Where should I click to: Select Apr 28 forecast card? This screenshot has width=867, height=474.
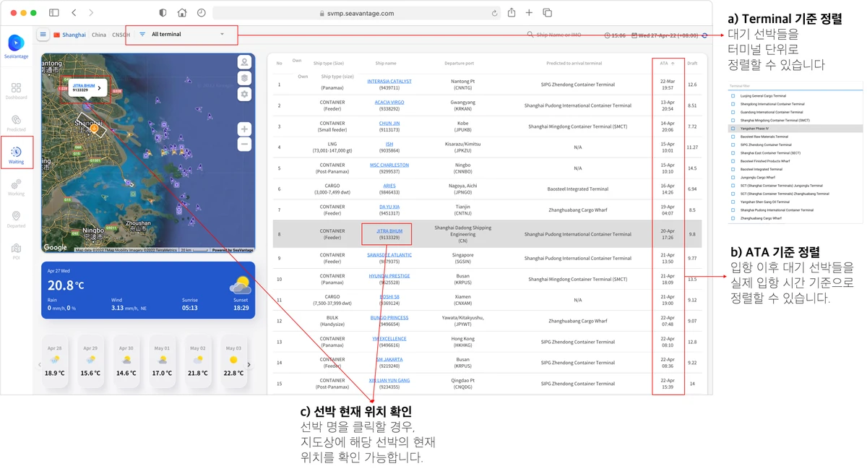[54, 361]
